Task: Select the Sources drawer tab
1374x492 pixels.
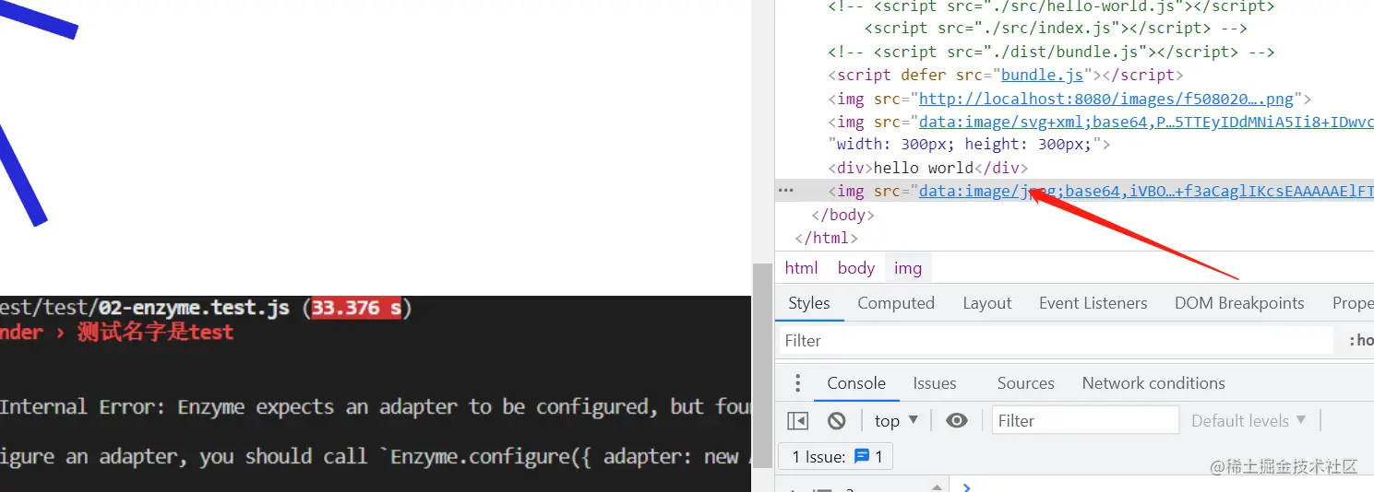Action: coord(1025,383)
